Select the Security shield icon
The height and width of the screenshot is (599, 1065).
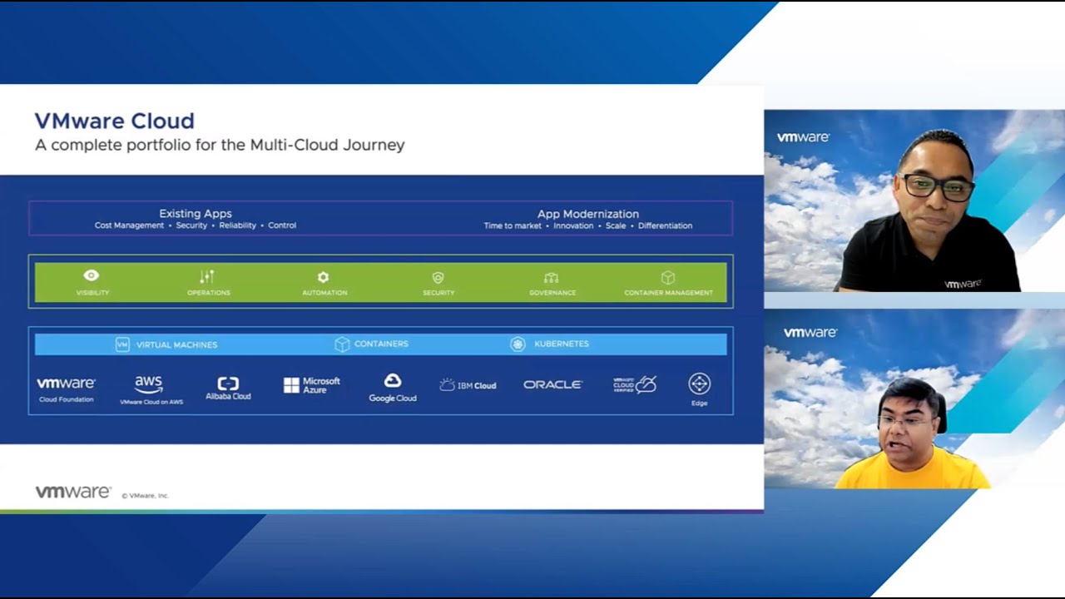click(x=438, y=277)
